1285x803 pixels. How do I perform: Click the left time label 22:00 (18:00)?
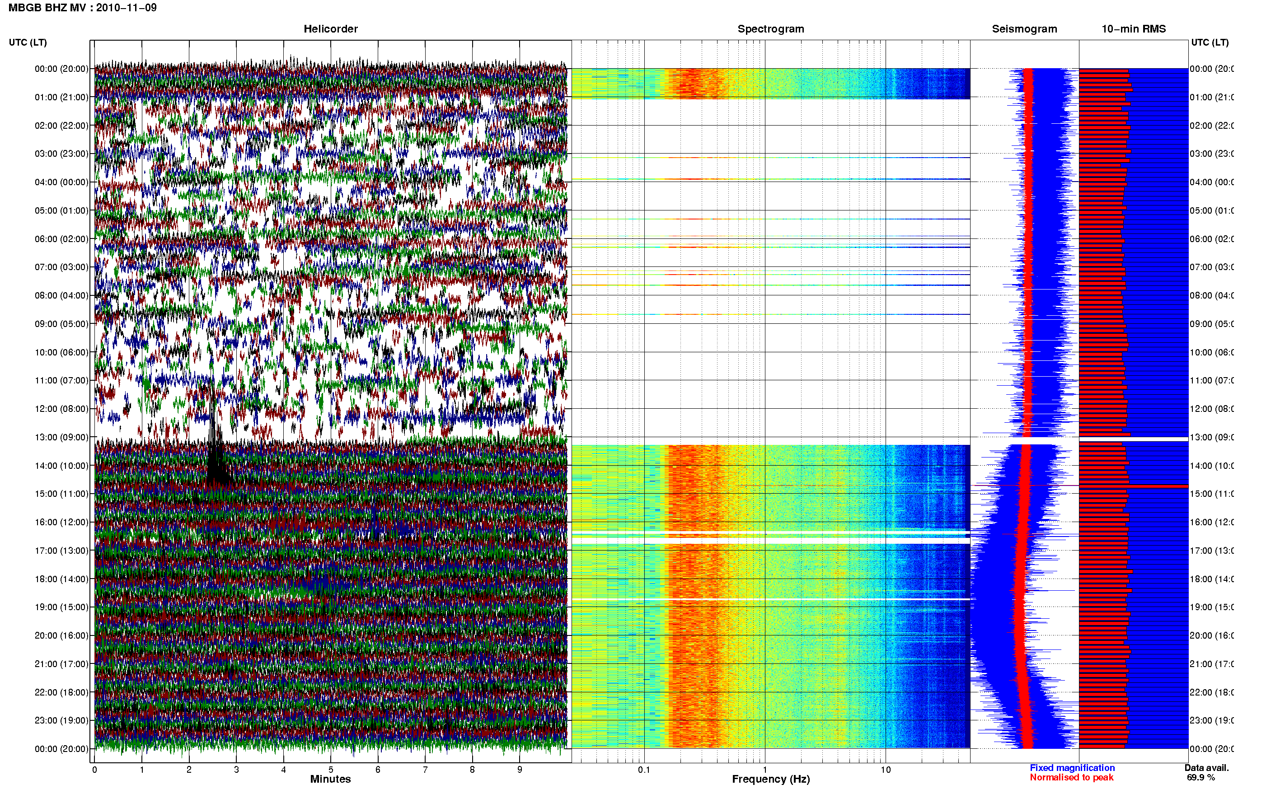coord(61,692)
